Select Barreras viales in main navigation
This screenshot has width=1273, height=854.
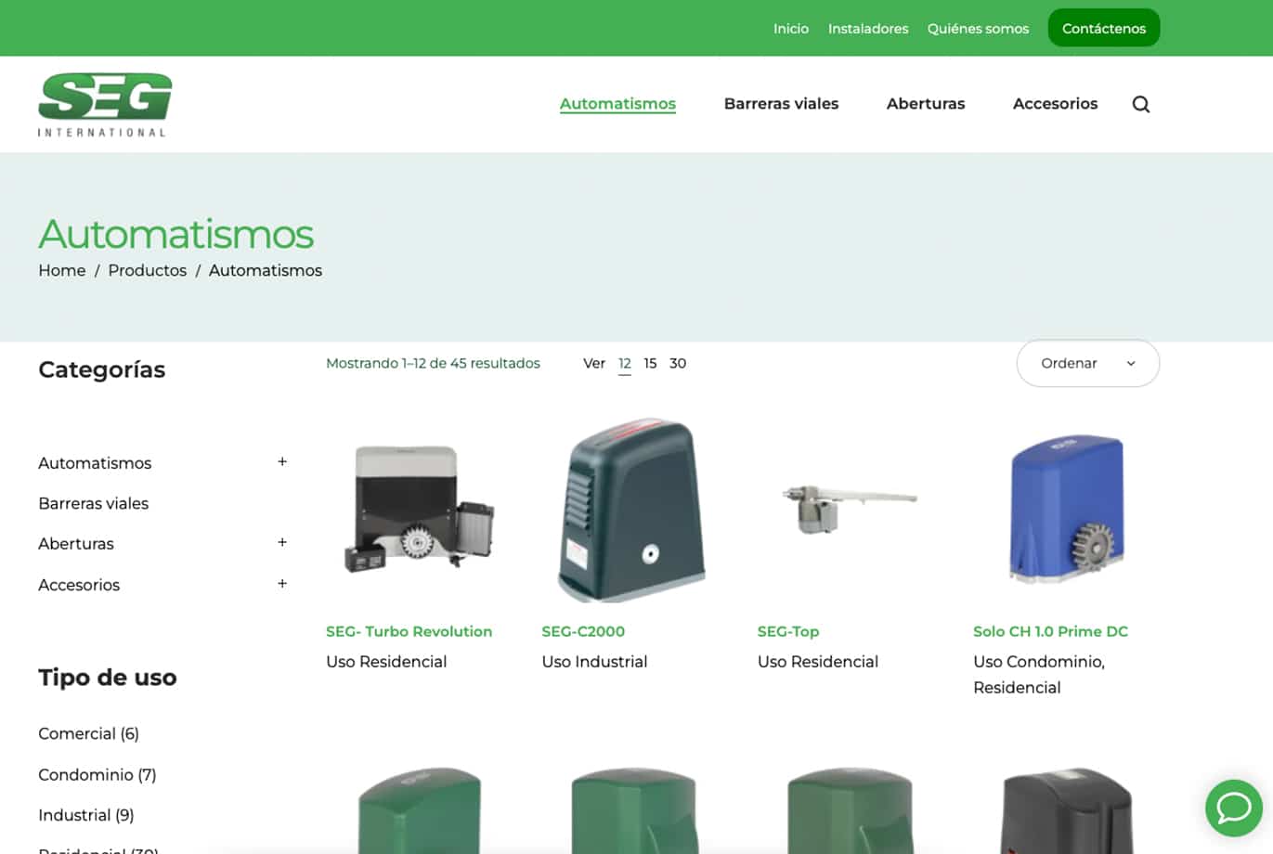(x=781, y=104)
